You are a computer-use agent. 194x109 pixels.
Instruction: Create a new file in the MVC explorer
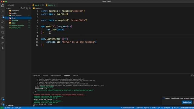coord(22,8)
